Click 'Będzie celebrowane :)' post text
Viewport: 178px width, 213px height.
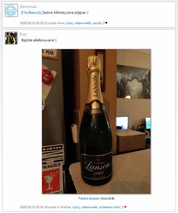coord(39,40)
